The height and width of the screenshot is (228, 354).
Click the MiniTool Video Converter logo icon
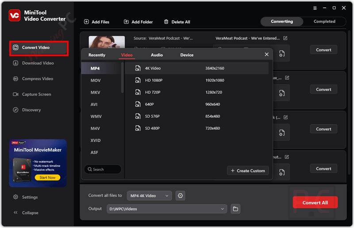click(15, 15)
